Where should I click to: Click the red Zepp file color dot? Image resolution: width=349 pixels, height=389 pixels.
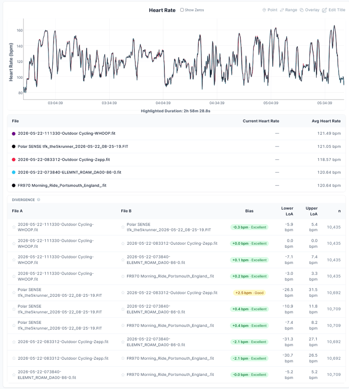pyautogui.click(x=14, y=160)
